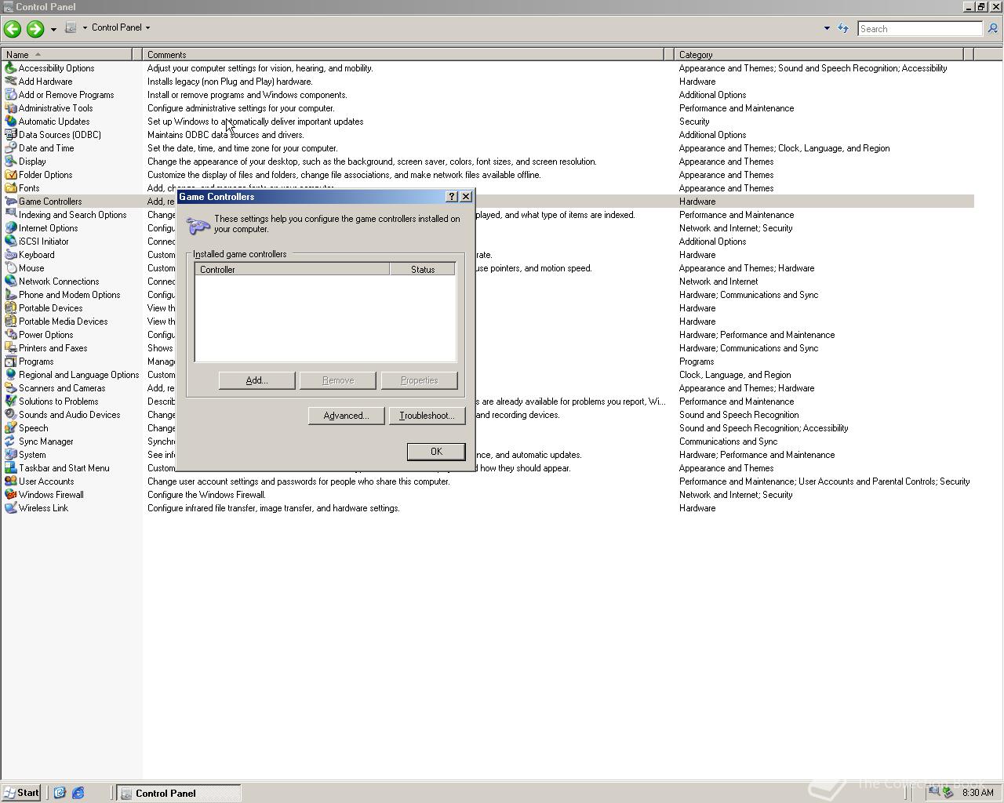This screenshot has width=1004, height=803.
Task: Close the Game Controllers dialog
Action: coord(466,197)
